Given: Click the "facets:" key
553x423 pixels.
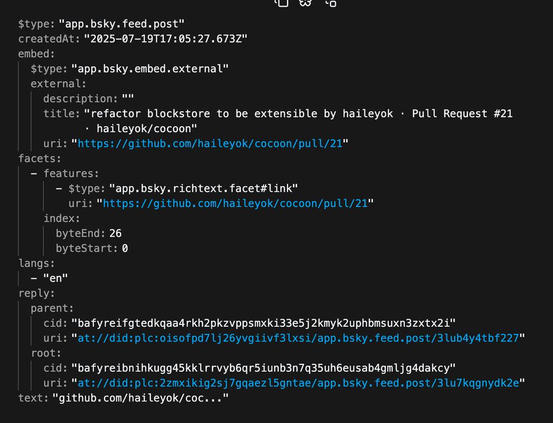Looking at the screenshot, I should coord(40,159).
